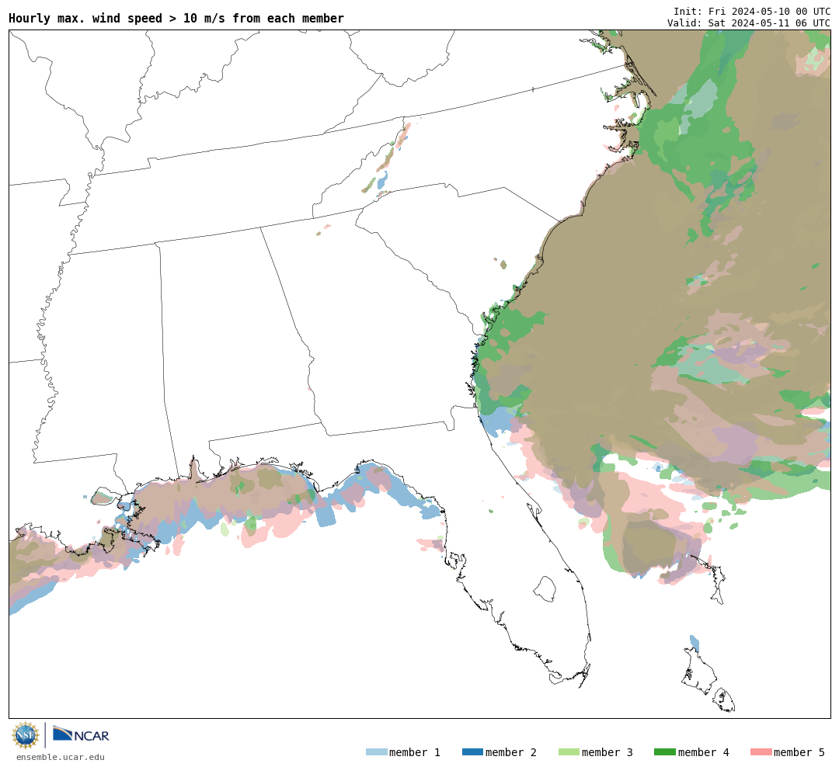Click the 'member 3' legend label
The height and width of the screenshot is (767, 839).
pyautogui.click(x=607, y=752)
